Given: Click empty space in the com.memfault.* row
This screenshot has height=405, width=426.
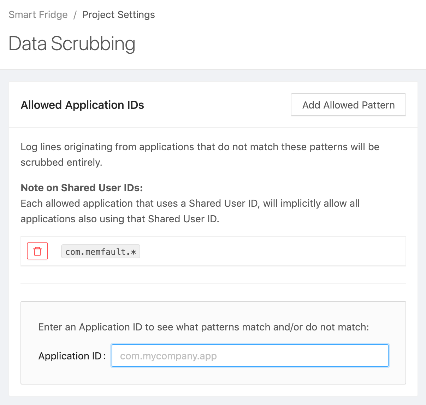Looking at the screenshot, I should [x=272, y=252].
